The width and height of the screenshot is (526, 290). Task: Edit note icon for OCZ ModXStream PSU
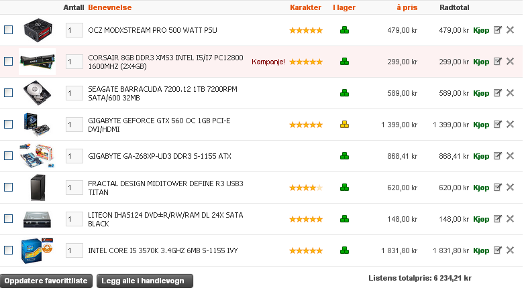pos(498,29)
